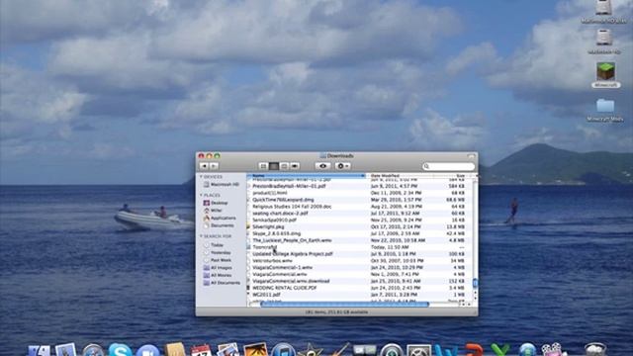Viewport: 633px width, 356px height.
Task: Go forward in the Finder window
Action: tap(214, 166)
